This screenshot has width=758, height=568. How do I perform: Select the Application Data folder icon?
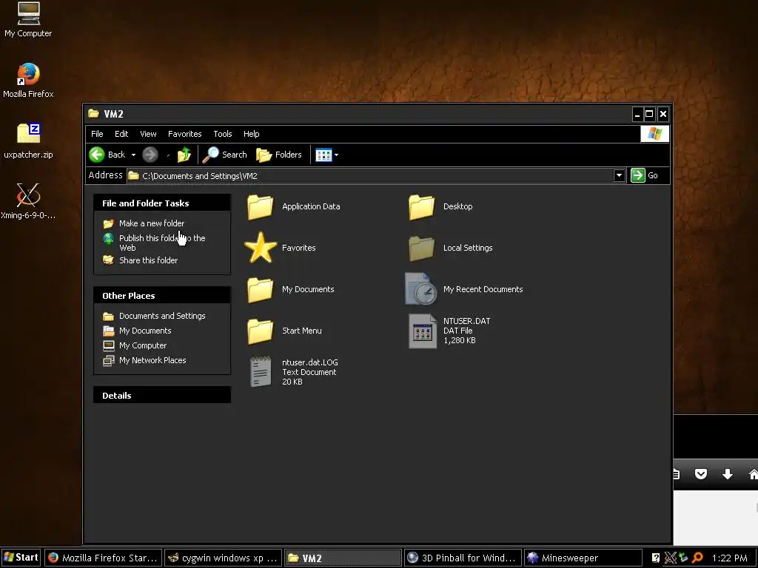point(260,207)
